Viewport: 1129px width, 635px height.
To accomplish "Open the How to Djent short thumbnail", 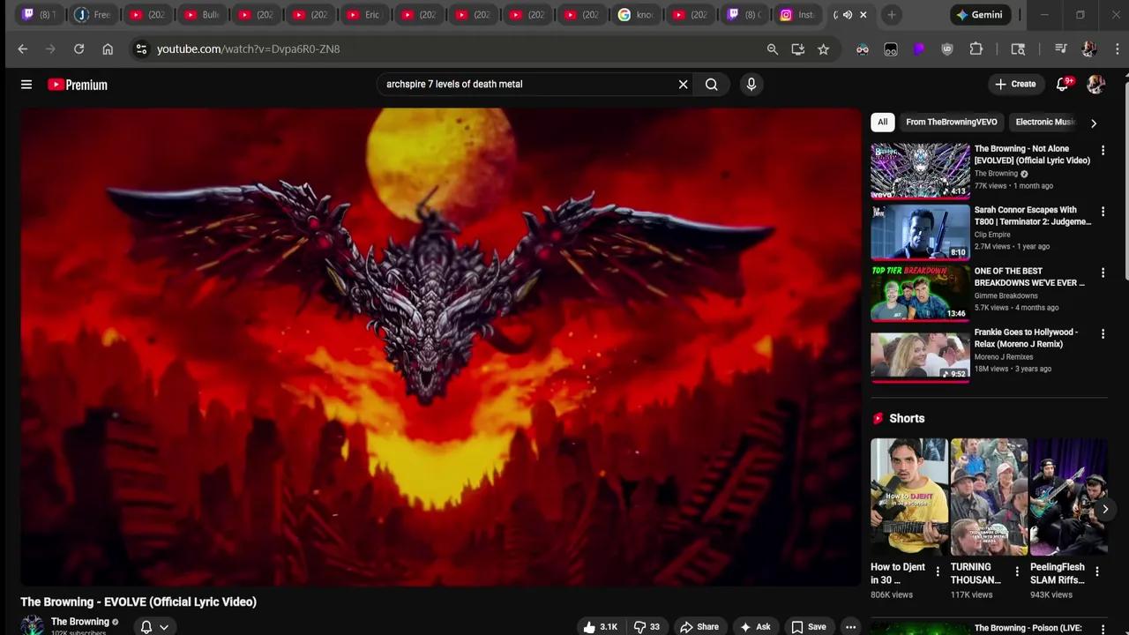I will pos(909,497).
